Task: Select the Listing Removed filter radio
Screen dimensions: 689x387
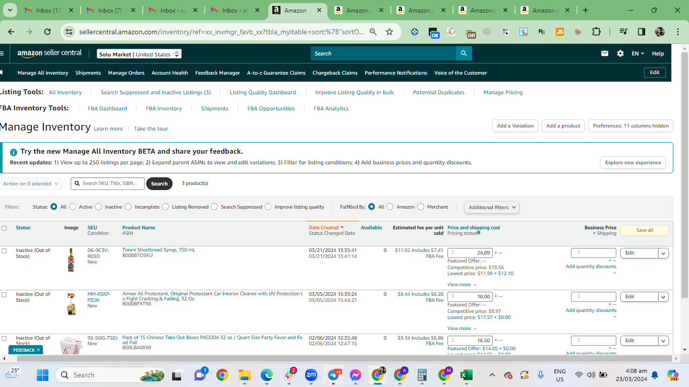Action: click(x=165, y=207)
